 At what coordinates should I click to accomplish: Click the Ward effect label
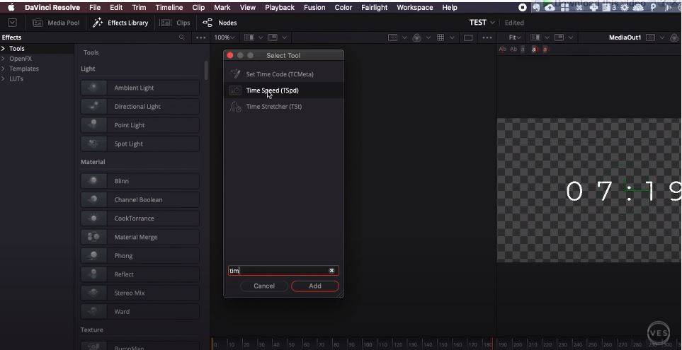122,311
